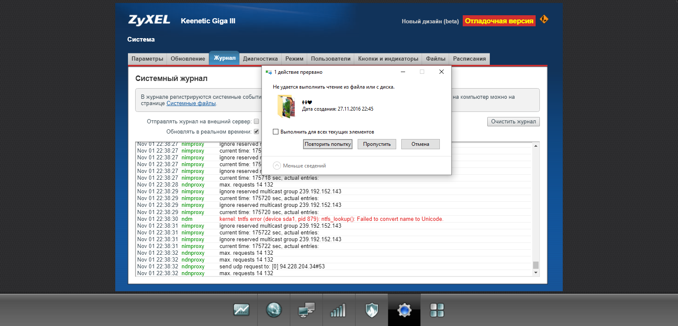The width and height of the screenshot is (678, 326).
Task: Click the file thumbnail in error dialog
Action: pyautogui.click(x=286, y=106)
